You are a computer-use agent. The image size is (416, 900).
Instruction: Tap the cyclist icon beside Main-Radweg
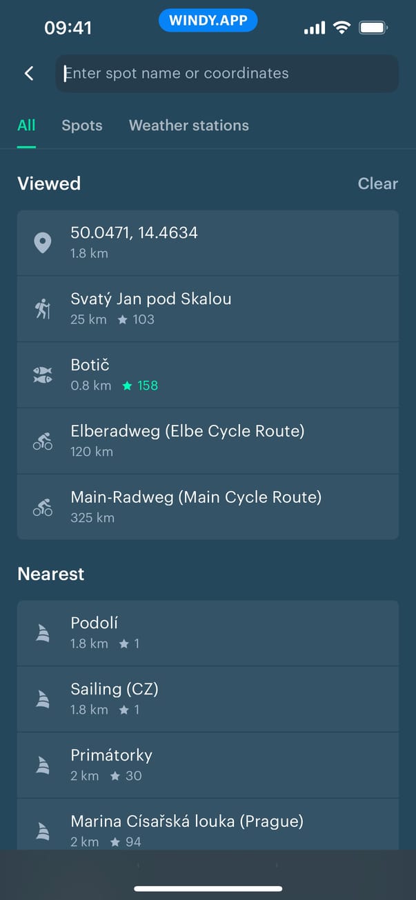[43, 508]
